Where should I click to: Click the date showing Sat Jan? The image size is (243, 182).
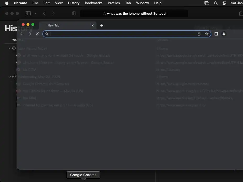tap(237, 3)
